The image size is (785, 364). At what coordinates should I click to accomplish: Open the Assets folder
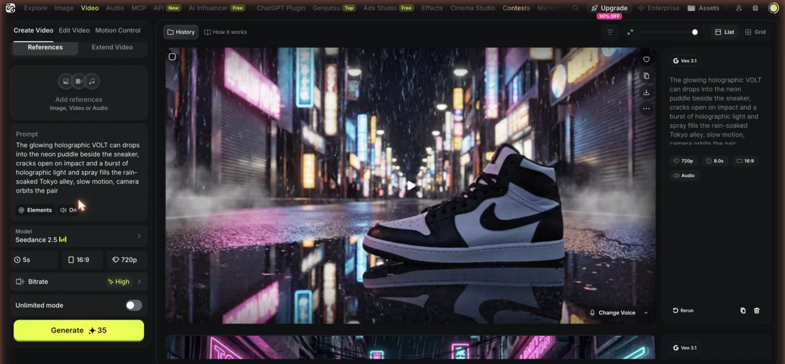pos(704,8)
